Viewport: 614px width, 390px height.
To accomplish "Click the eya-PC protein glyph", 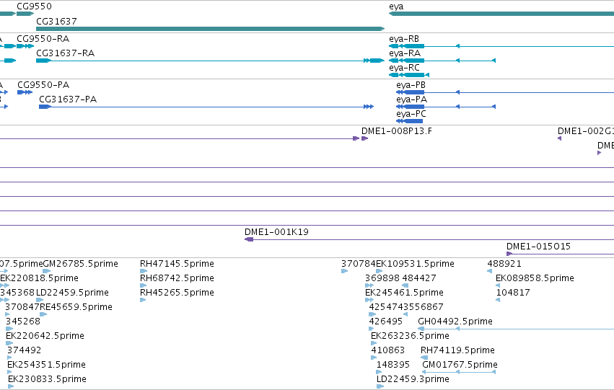I will 410,121.
